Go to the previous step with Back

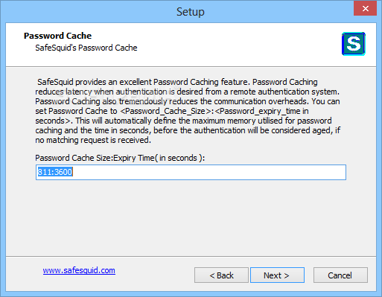pyautogui.click(x=221, y=275)
